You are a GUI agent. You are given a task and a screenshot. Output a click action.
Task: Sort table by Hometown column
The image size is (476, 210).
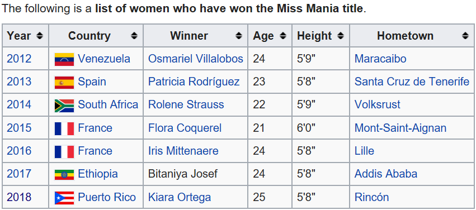click(465, 36)
